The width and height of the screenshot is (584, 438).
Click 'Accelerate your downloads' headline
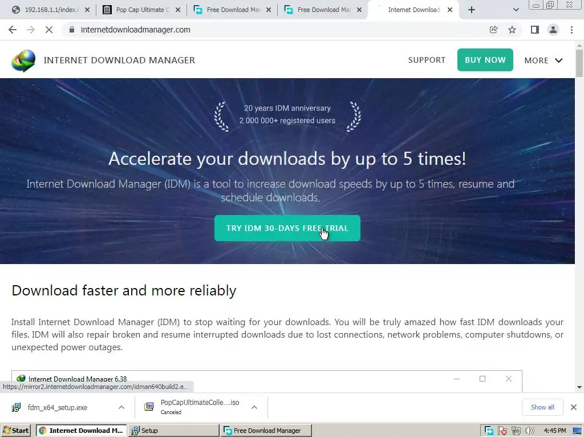287,159
